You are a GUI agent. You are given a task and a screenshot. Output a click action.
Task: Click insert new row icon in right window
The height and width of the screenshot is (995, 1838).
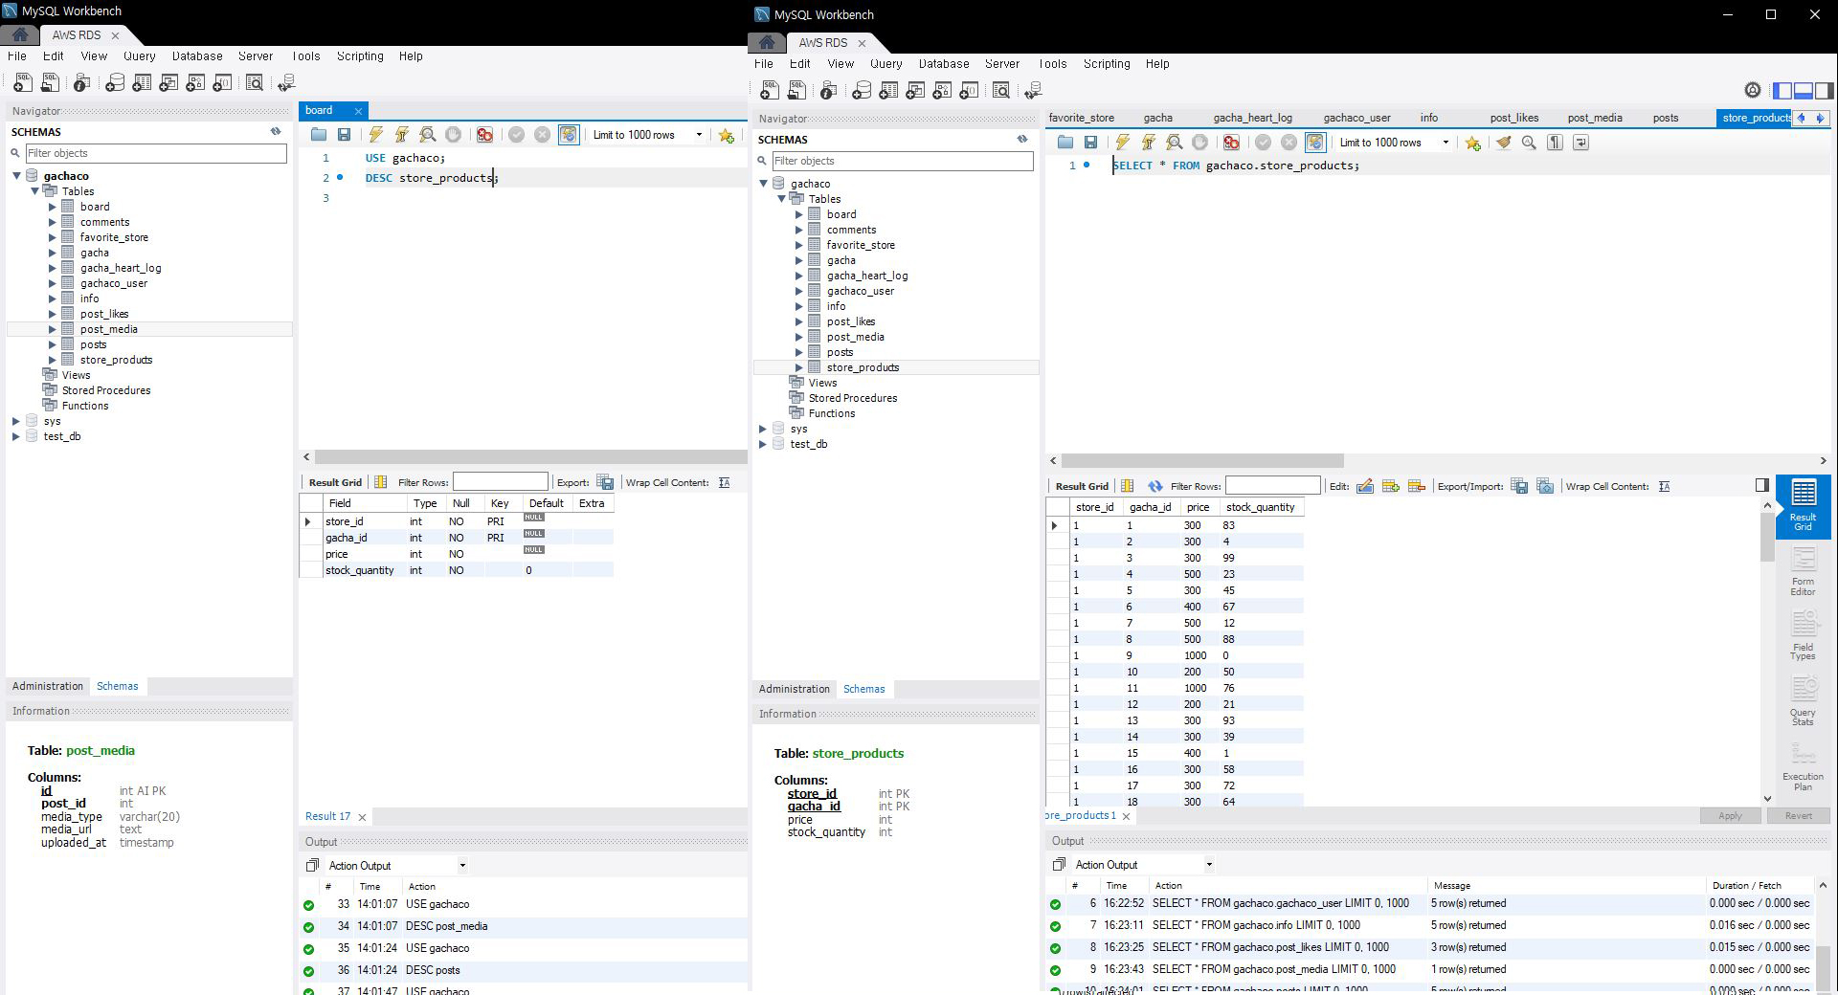tap(1391, 486)
